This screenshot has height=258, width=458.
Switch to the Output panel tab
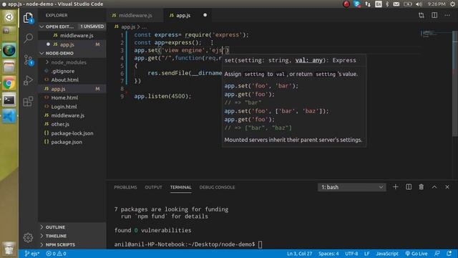153,187
